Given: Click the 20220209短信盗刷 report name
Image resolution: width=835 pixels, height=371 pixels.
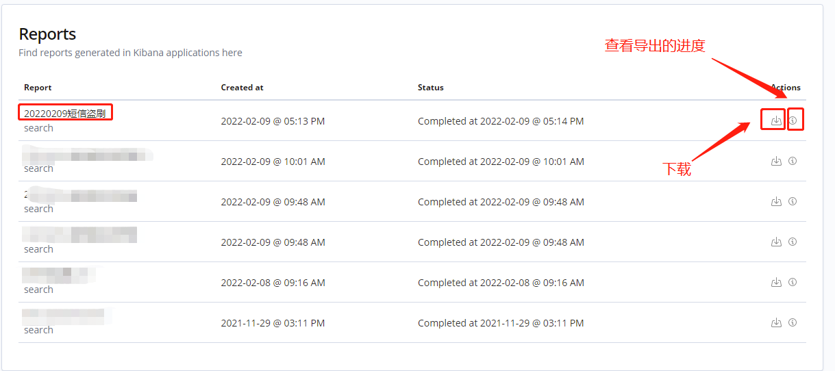Looking at the screenshot, I should 65,114.
